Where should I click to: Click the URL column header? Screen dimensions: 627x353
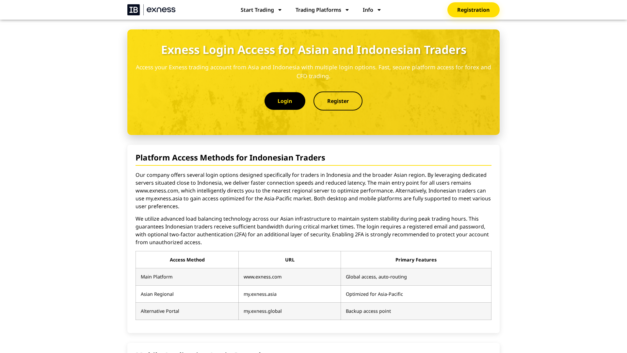pos(290,260)
